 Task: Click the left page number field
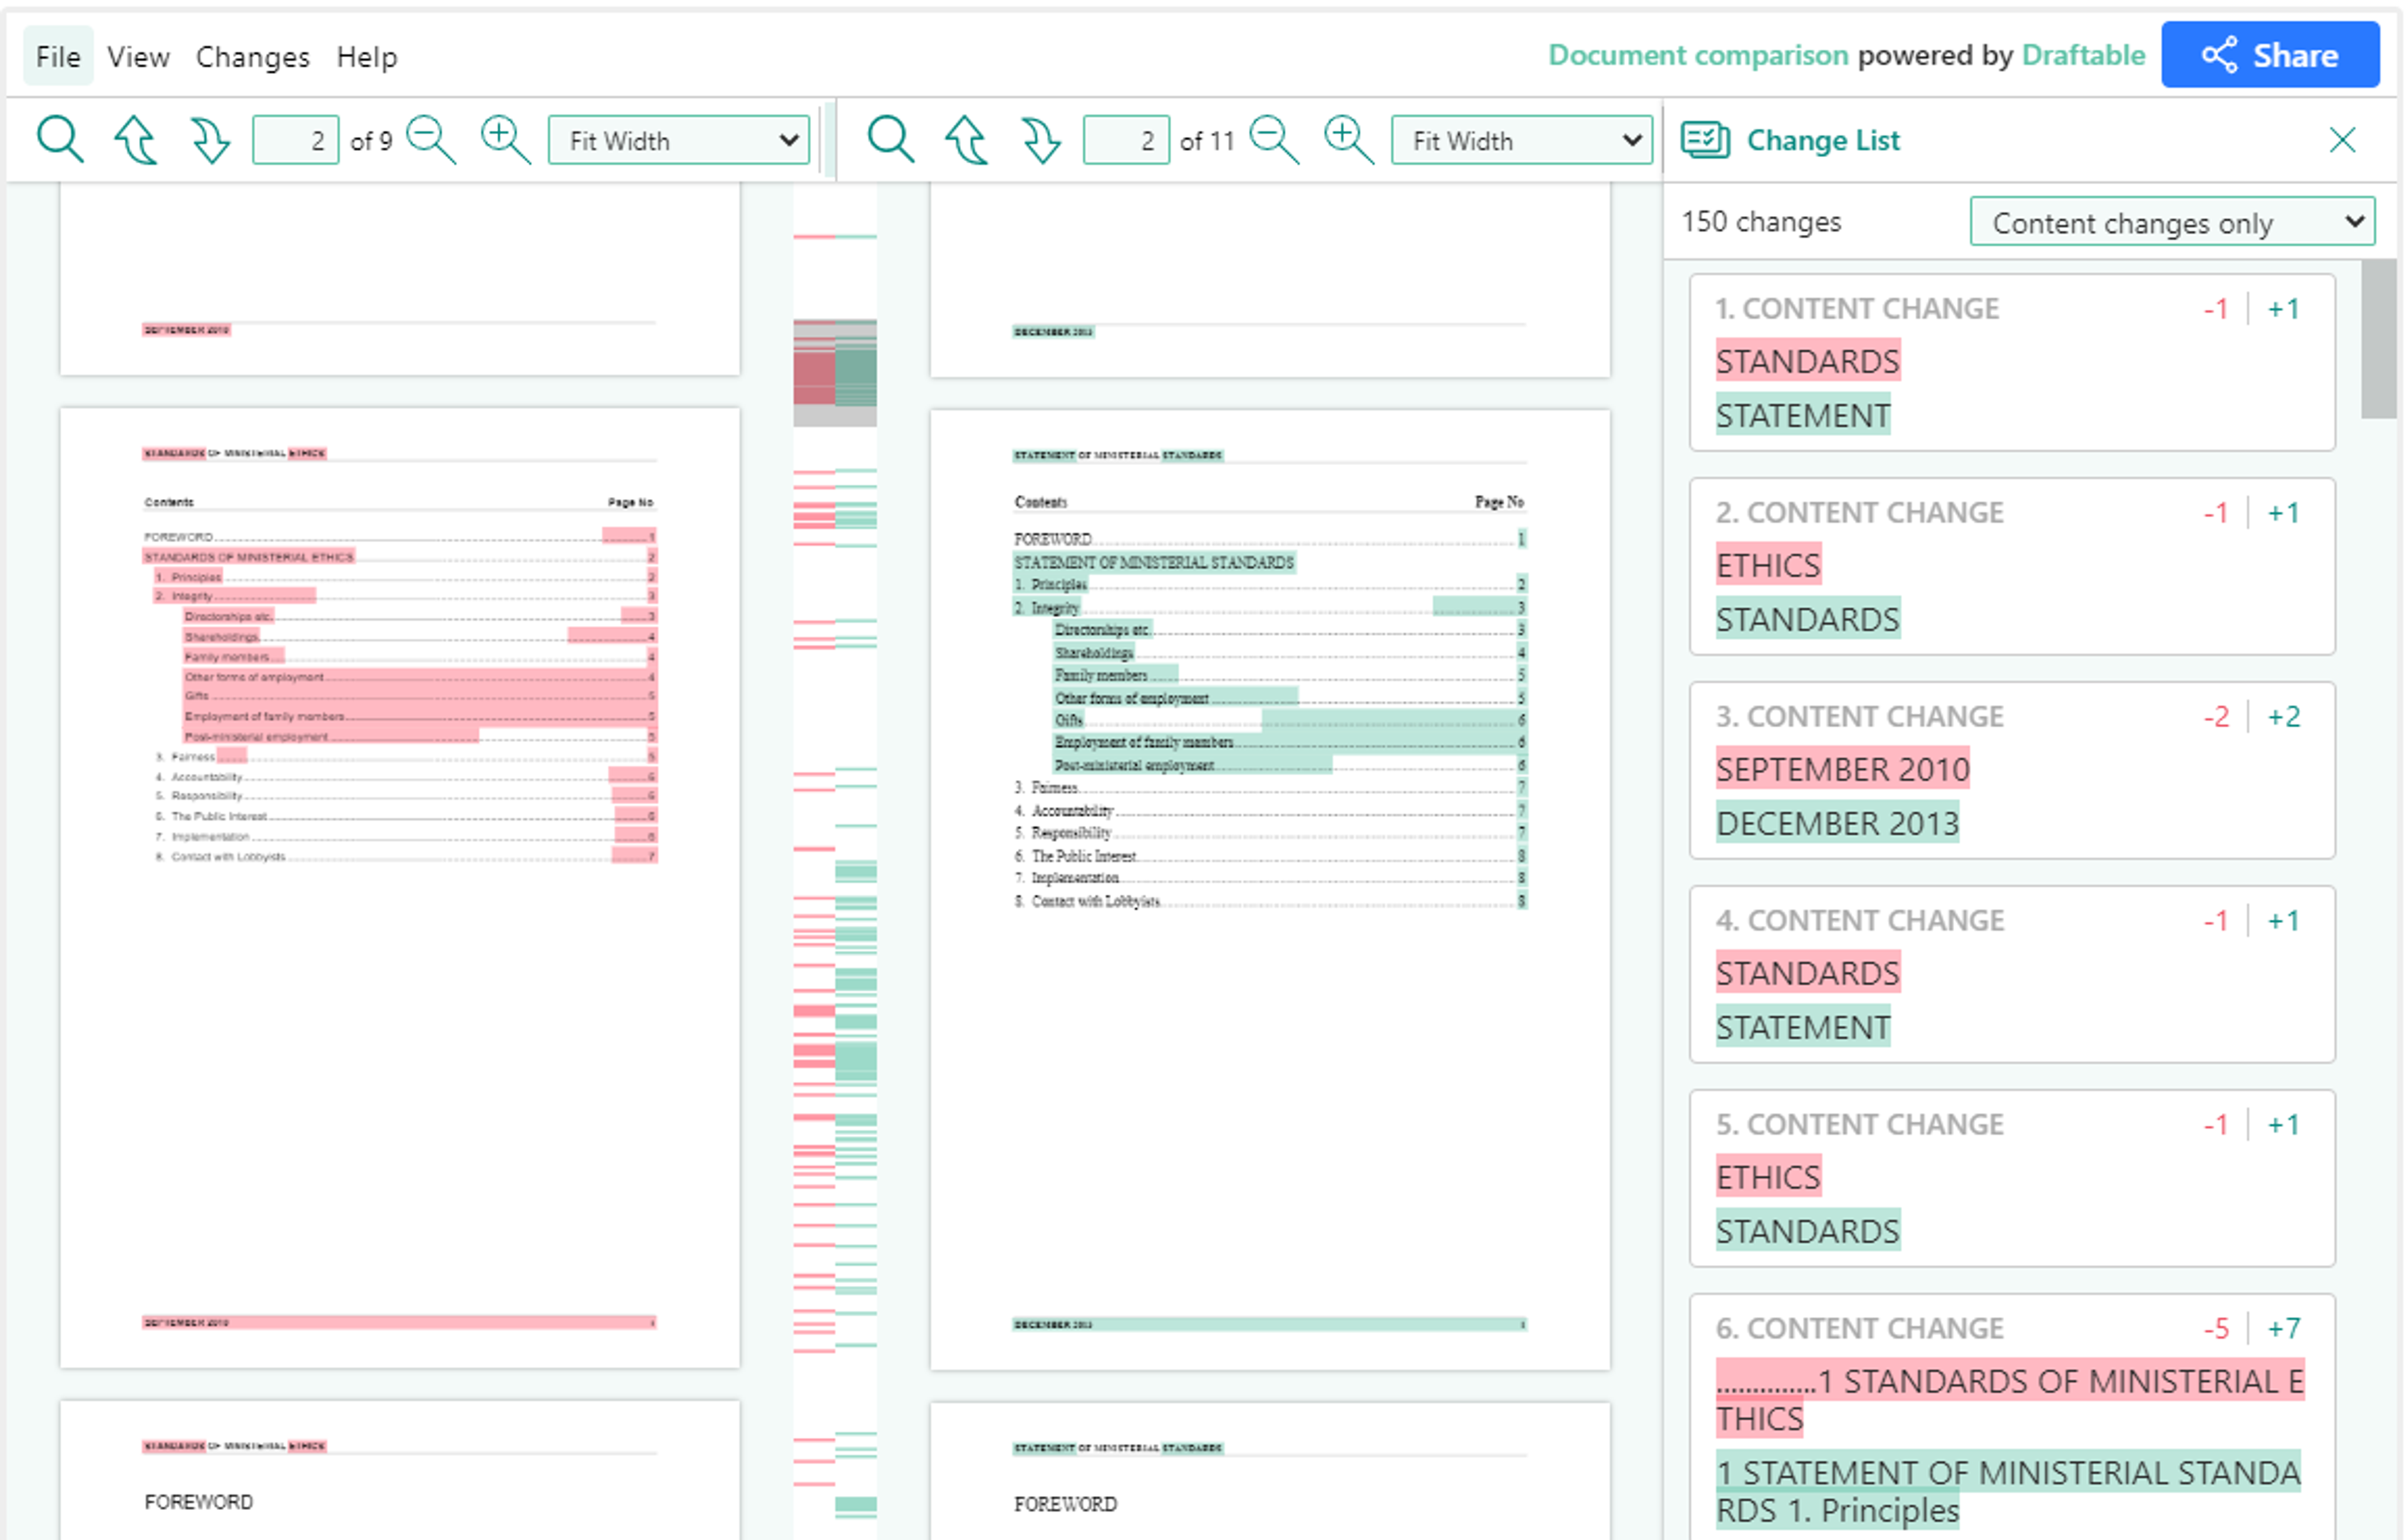(x=295, y=140)
